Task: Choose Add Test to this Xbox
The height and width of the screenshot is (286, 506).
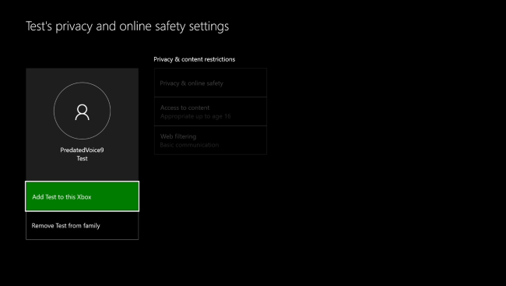Action: (82, 196)
